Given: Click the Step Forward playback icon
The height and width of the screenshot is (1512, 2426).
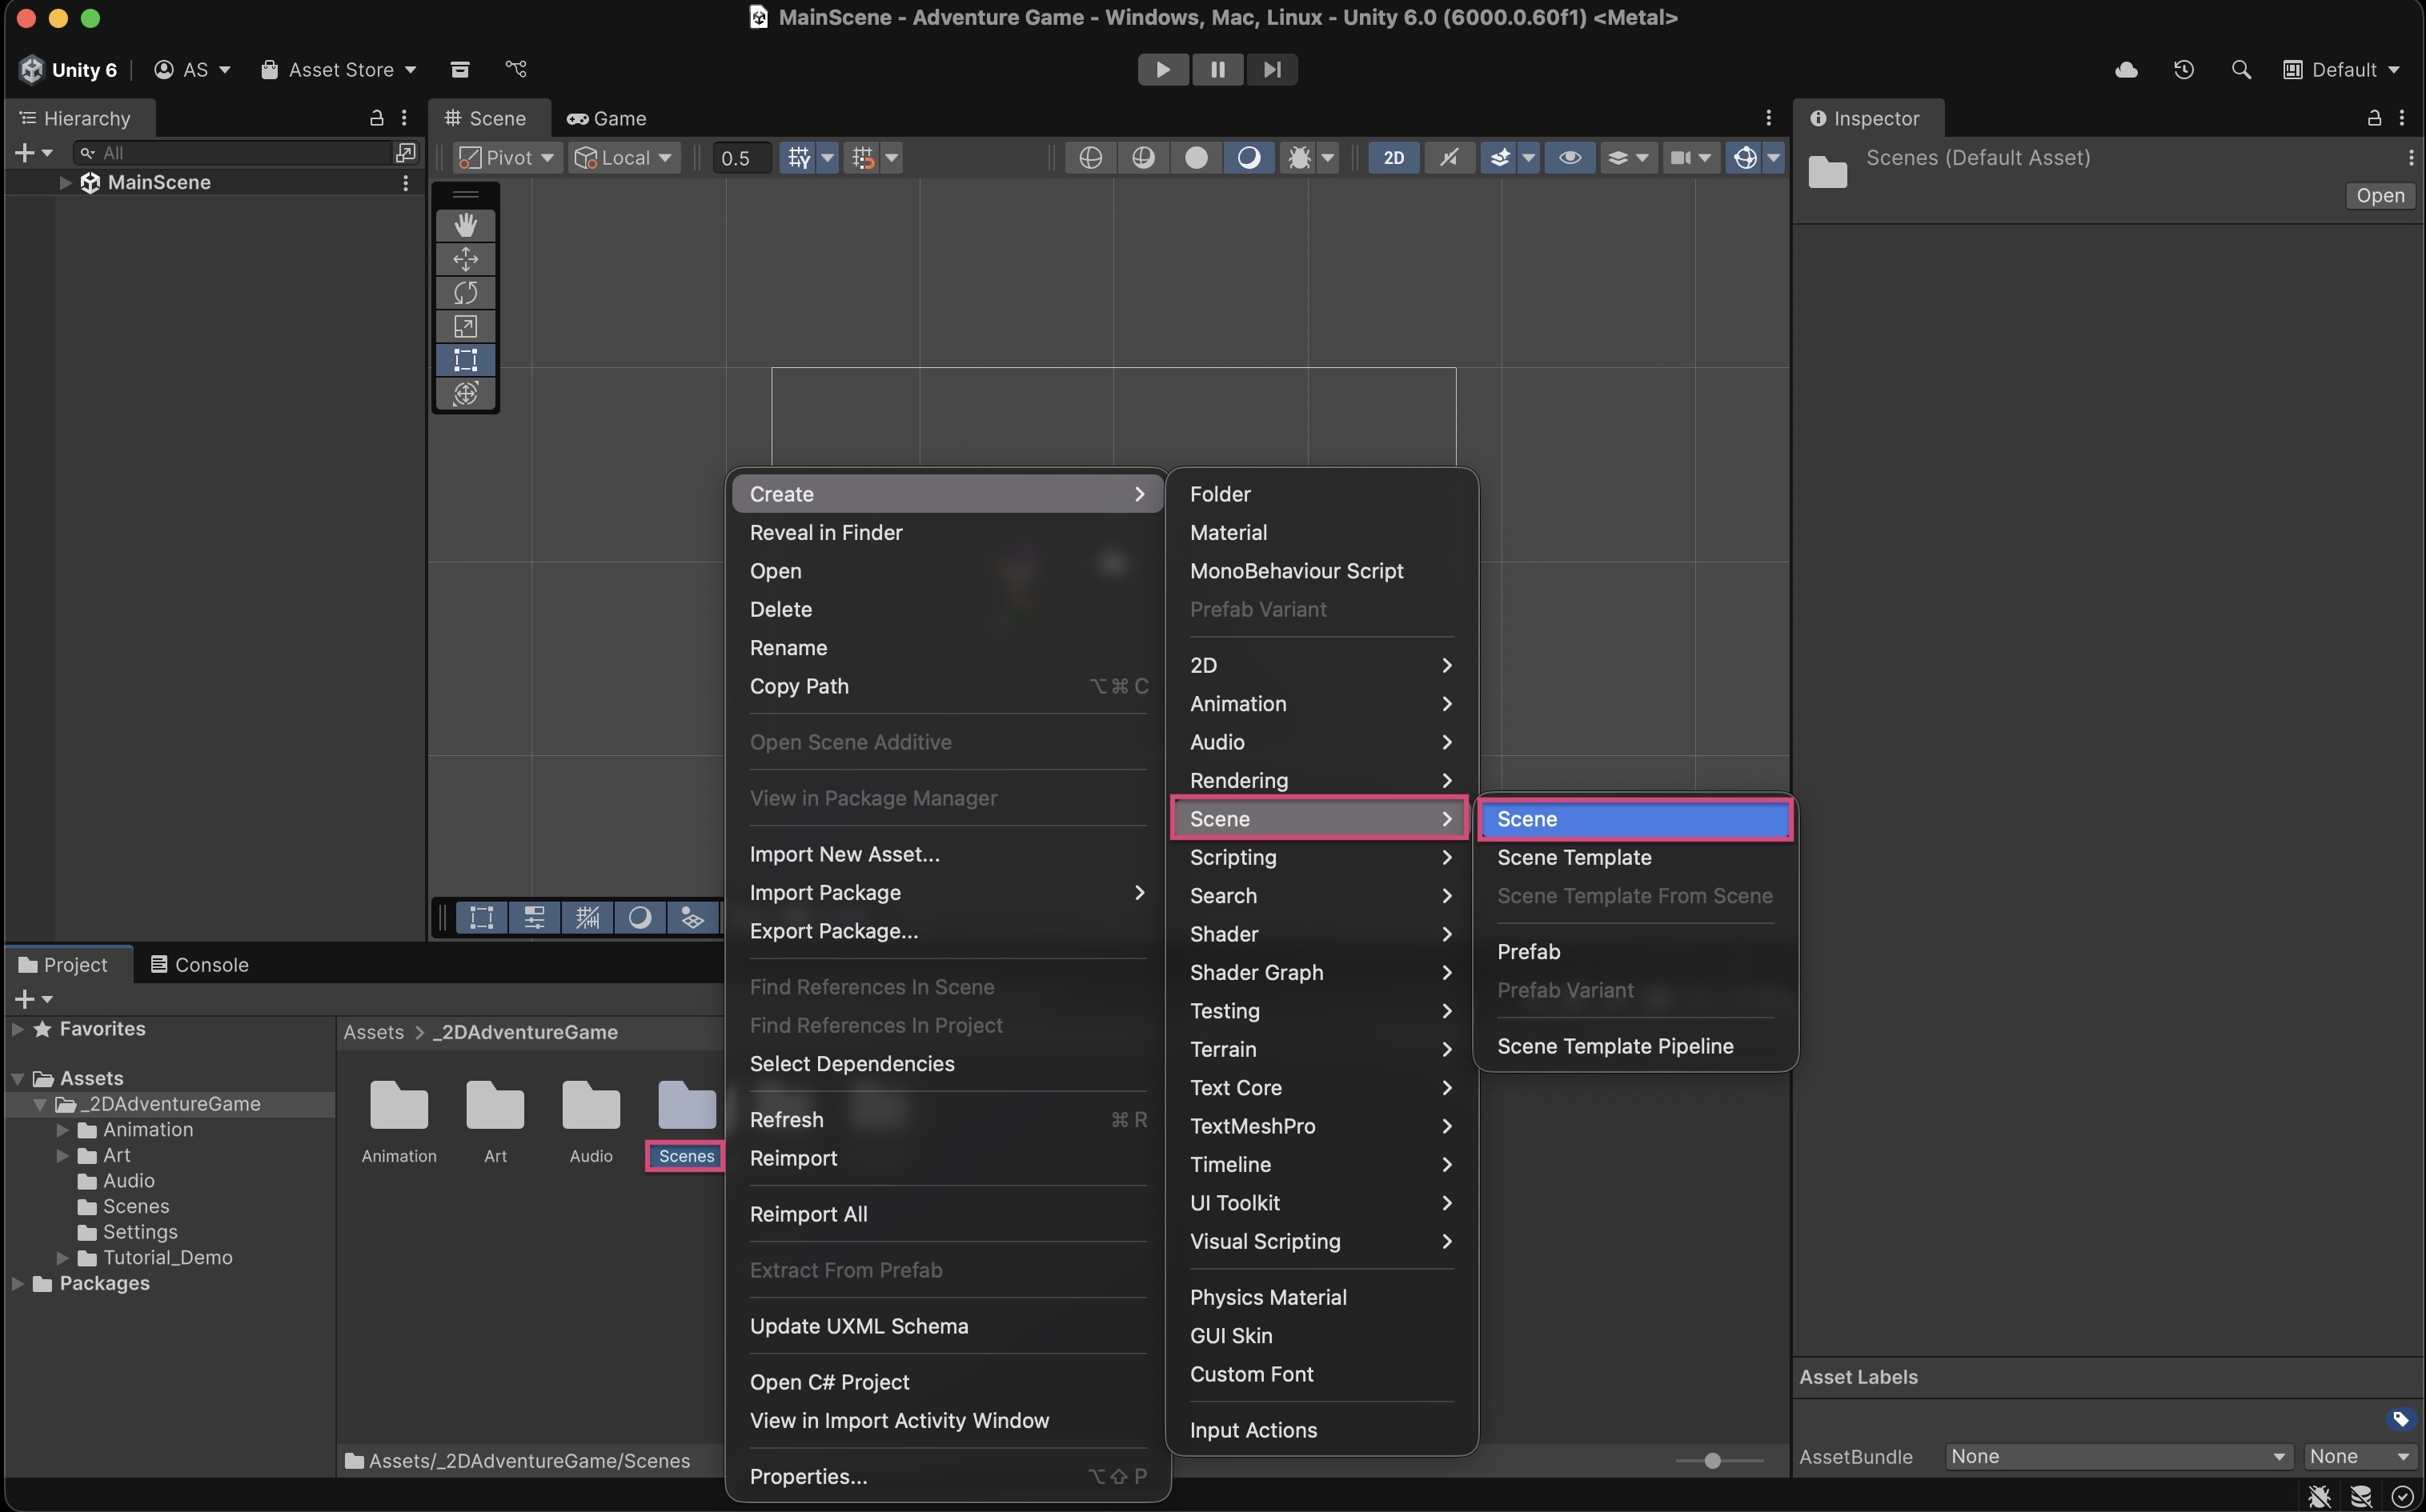Looking at the screenshot, I should click(1272, 69).
